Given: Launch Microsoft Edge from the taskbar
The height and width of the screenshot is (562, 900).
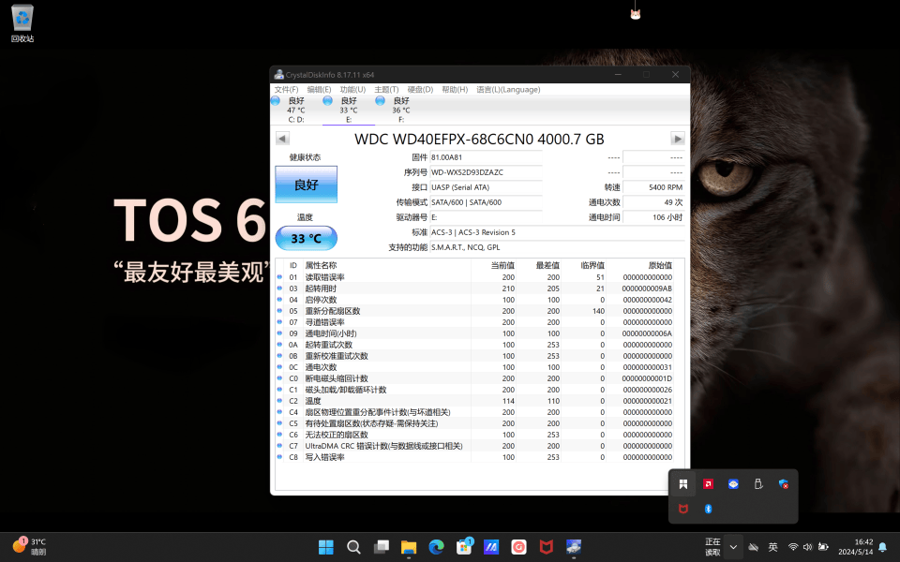Looking at the screenshot, I should click(x=436, y=547).
